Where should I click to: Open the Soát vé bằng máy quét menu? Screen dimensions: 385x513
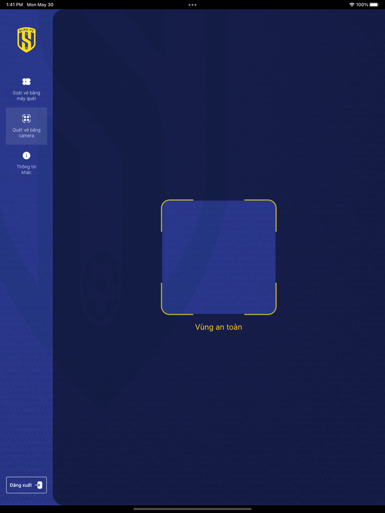26,90
